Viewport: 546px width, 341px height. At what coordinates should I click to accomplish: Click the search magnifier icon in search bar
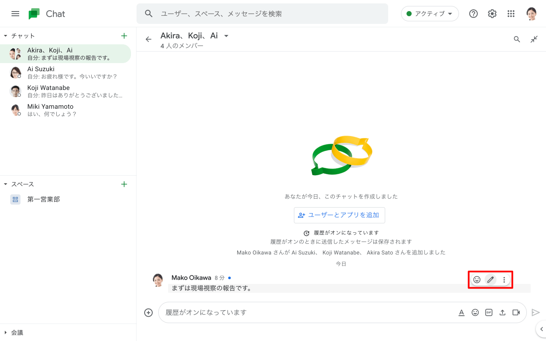149,14
